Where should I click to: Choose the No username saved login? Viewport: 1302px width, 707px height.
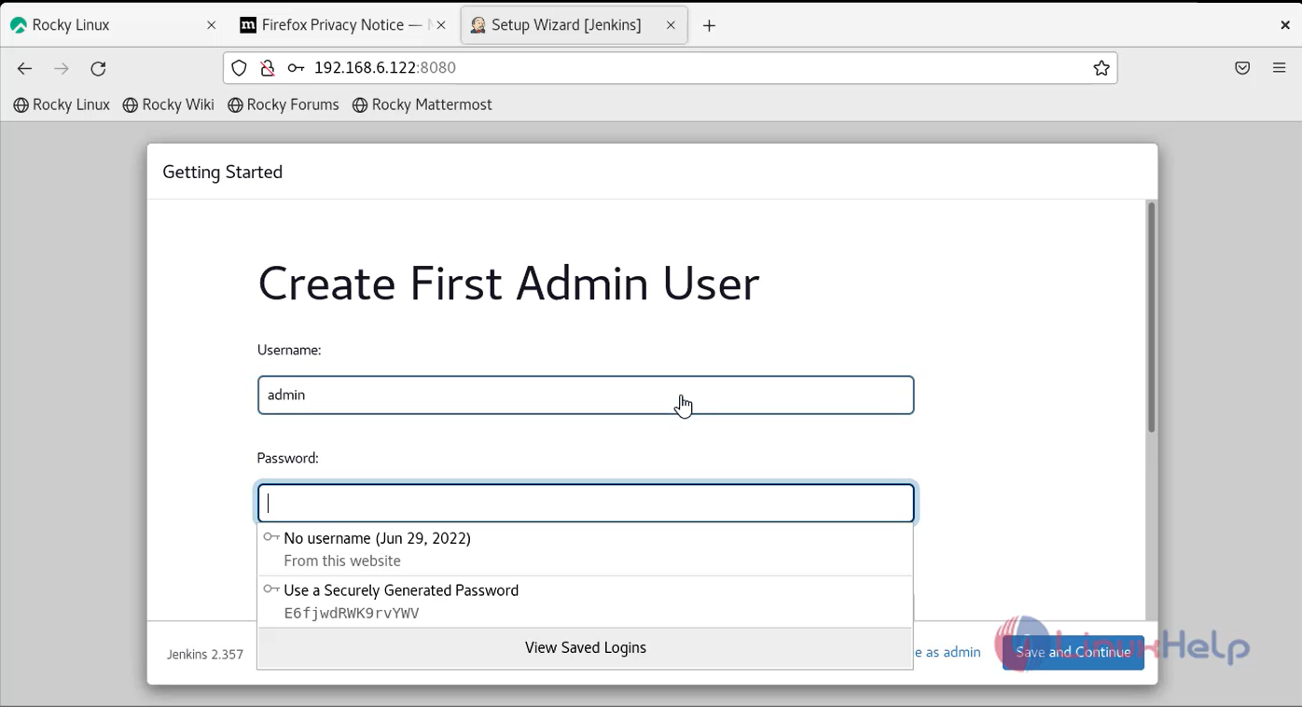tap(585, 549)
